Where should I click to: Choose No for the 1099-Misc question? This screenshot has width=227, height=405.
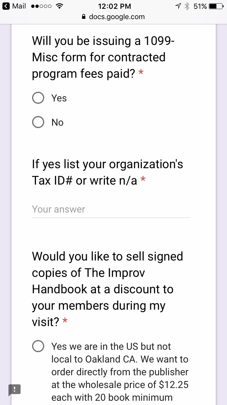(x=38, y=122)
